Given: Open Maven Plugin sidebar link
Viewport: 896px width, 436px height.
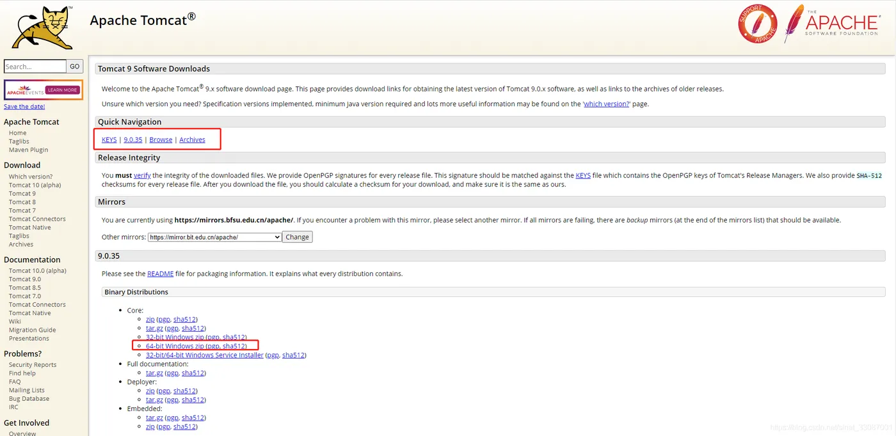Looking at the screenshot, I should point(29,150).
